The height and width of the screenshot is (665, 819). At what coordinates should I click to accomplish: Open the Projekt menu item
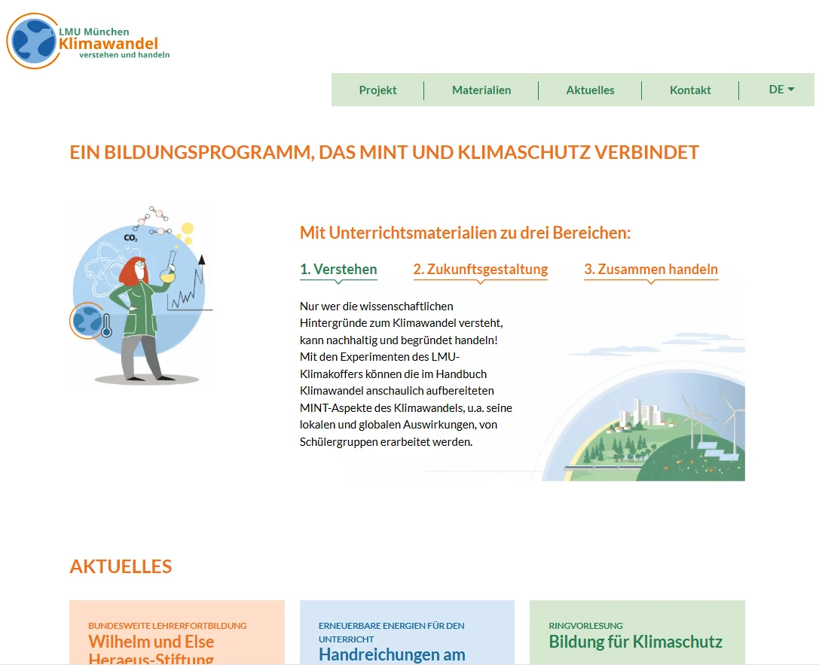pos(377,90)
